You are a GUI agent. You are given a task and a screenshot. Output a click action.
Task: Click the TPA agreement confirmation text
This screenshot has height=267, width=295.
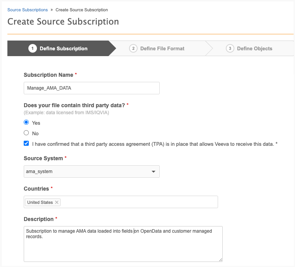(155, 144)
